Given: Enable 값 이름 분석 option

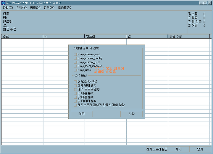Looking at the screenshot, I should pyautogui.click(x=75, y=97).
